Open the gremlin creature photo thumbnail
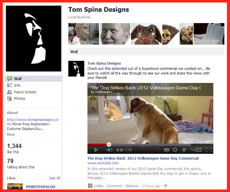 tap(146, 34)
